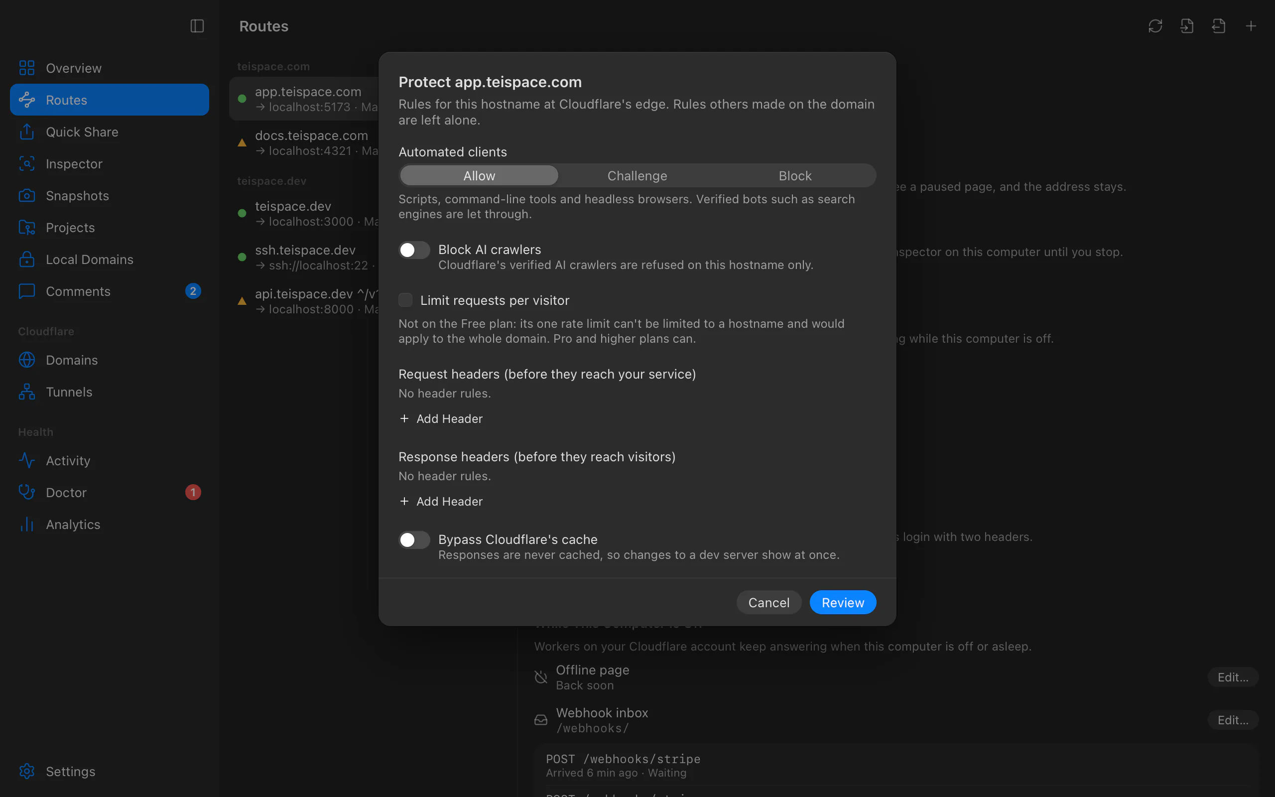The width and height of the screenshot is (1275, 797).
Task: Add Header under Request headers
Action: point(441,418)
